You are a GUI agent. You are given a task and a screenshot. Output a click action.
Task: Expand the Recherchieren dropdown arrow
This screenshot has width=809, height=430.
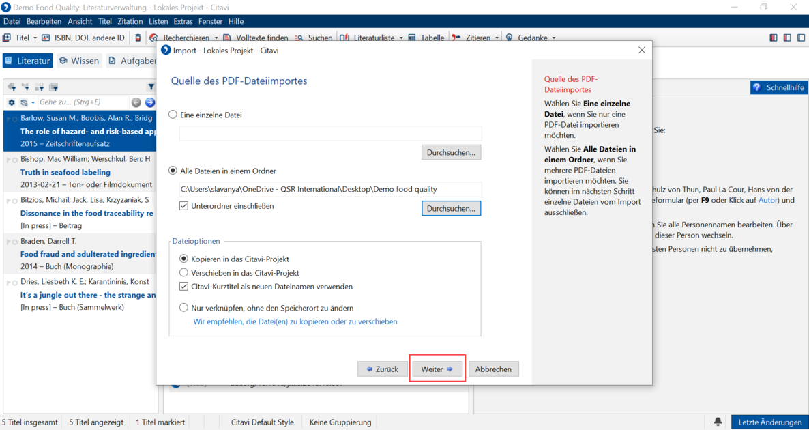tap(217, 38)
